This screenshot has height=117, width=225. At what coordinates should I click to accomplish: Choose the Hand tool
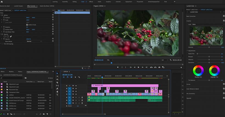57,92
